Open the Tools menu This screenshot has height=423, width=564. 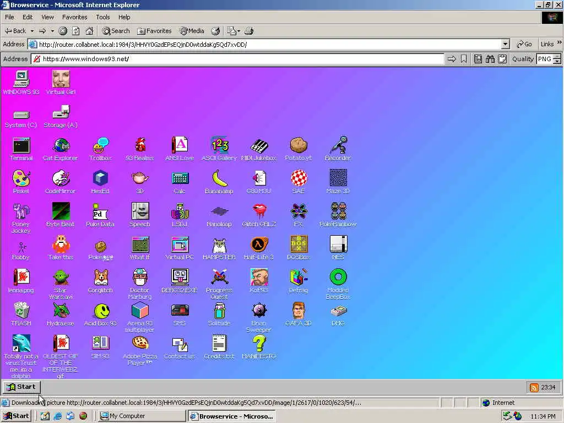click(103, 17)
